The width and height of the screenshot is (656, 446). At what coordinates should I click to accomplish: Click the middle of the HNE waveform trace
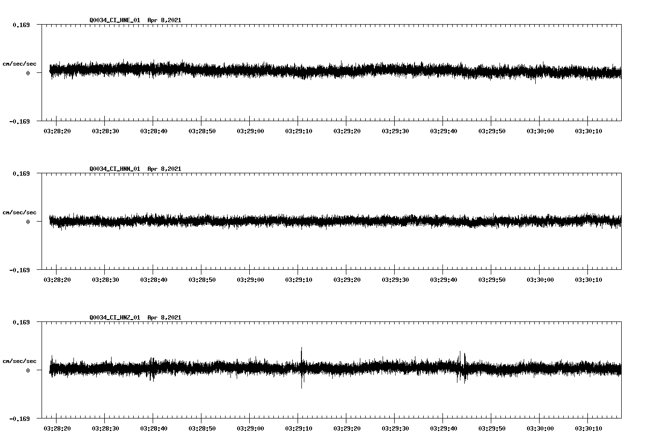(x=333, y=71)
